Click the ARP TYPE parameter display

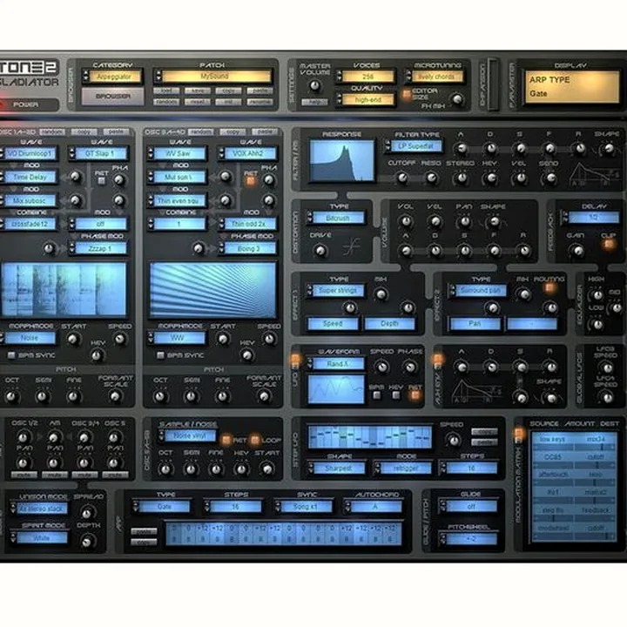[572, 86]
